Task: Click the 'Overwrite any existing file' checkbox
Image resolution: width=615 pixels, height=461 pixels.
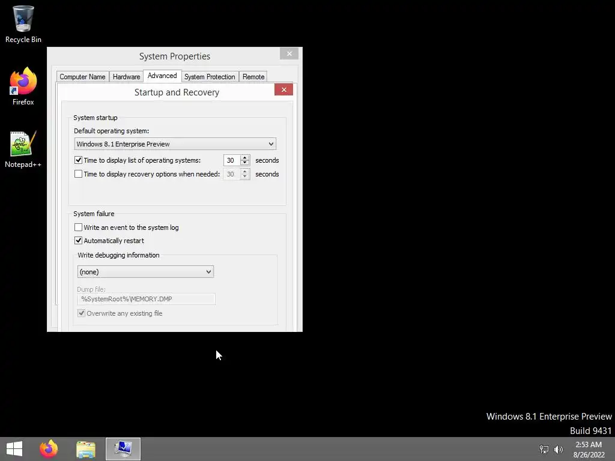Action: point(81,313)
